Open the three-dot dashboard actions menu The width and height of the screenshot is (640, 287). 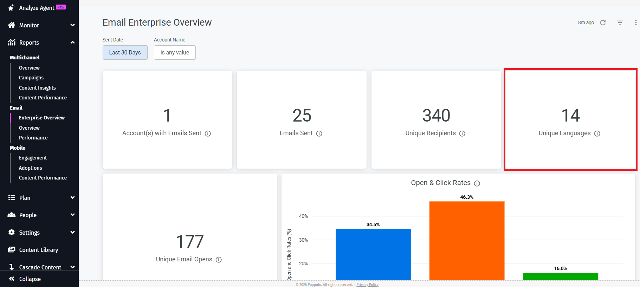[635, 22]
